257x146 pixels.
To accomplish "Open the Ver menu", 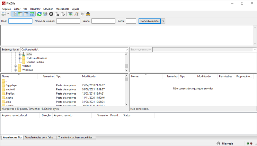I will coord(25,9).
